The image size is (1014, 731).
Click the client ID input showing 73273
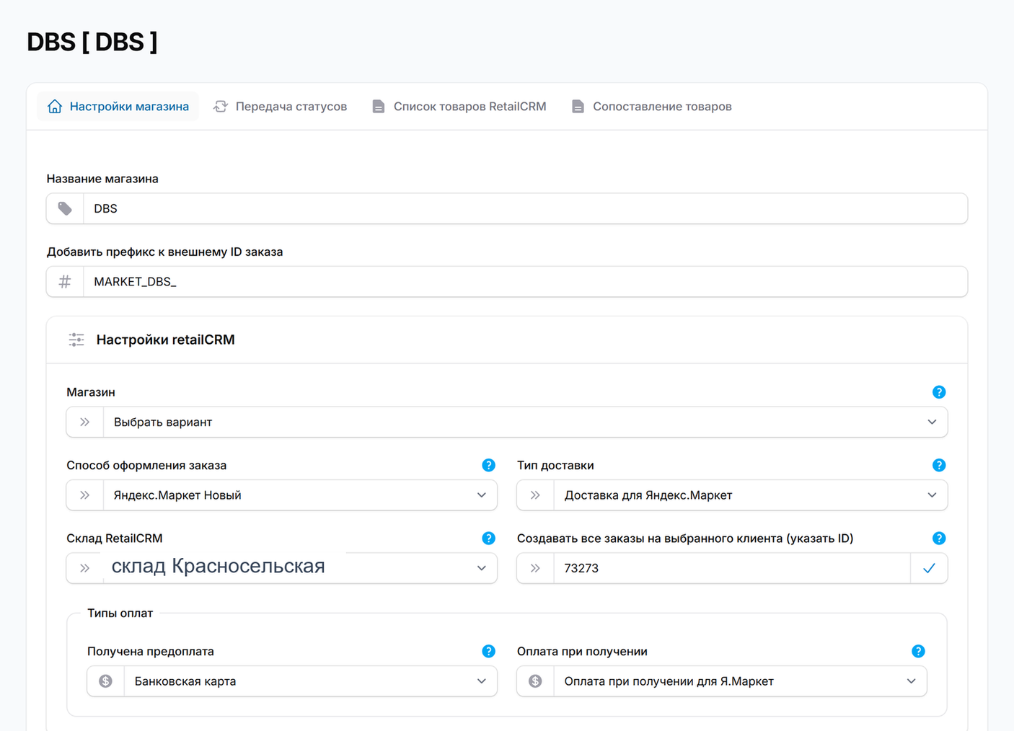pyautogui.click(x=732, y=568)
